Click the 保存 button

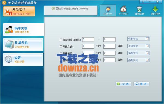coord(141,84)
